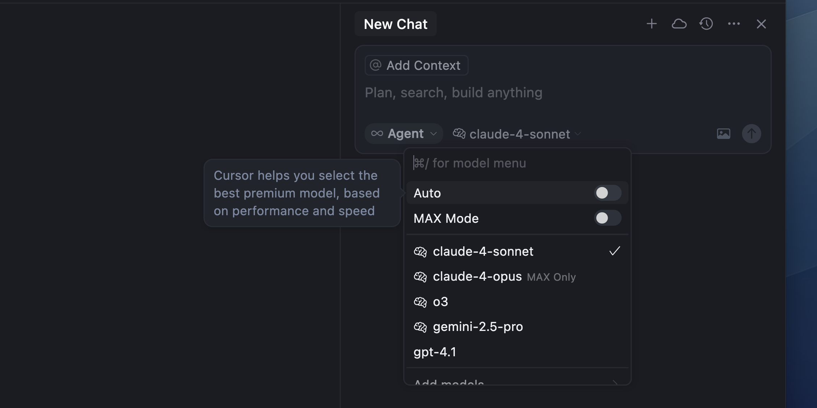This screenshot has height=408, width=817.
Task: Open the Agent mode dropdown
Action: tap(404, 134)
